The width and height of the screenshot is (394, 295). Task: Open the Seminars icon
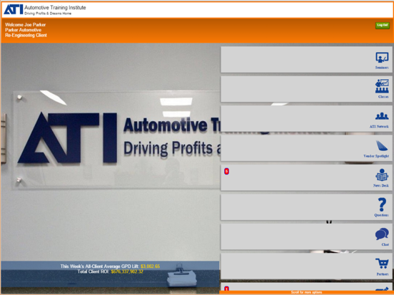point(382,58)
